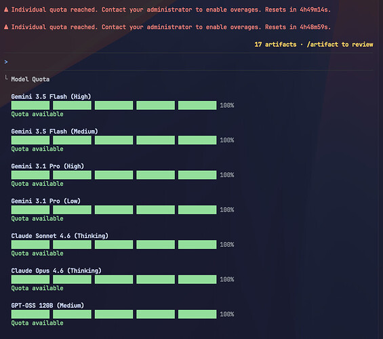Click the quota message resetting in 4h49m14s
Viewport: 383px width, 339px height.
[x=171, y=9]
